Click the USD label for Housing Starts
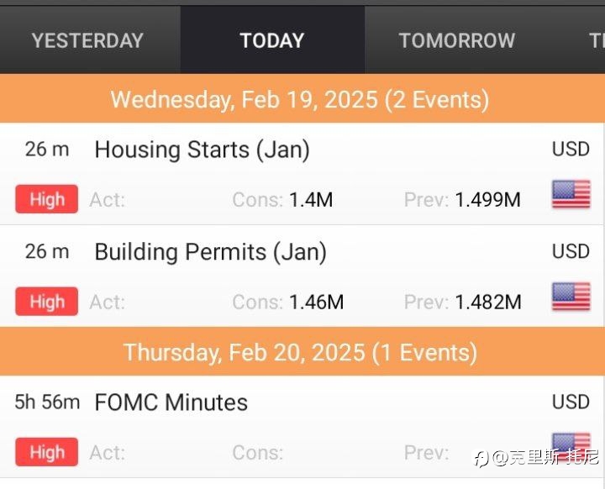The width and height of the screenshot is (605, 489). [571, 150]
